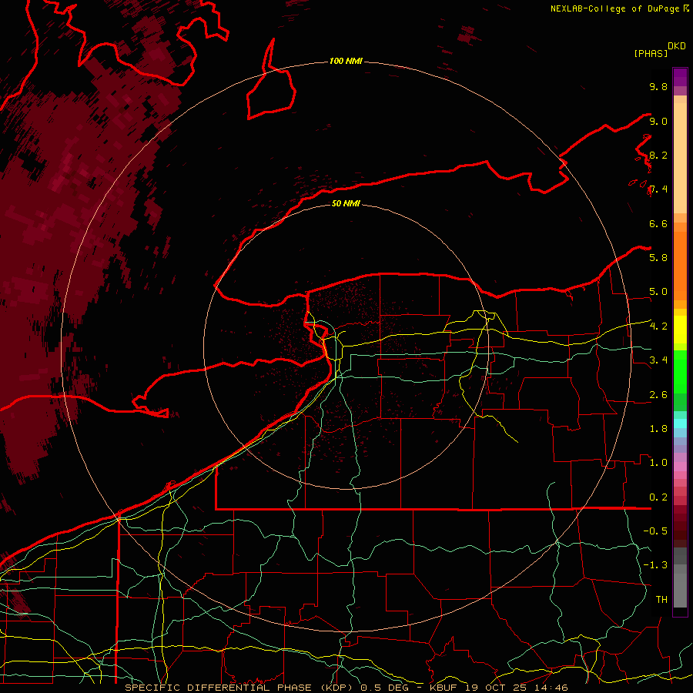Click the 2.6 scale value
Viewport: 693px width, 693px height.
tap(658, 395)
